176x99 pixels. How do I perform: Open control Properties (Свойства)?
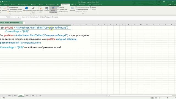(x=61, y=7)
